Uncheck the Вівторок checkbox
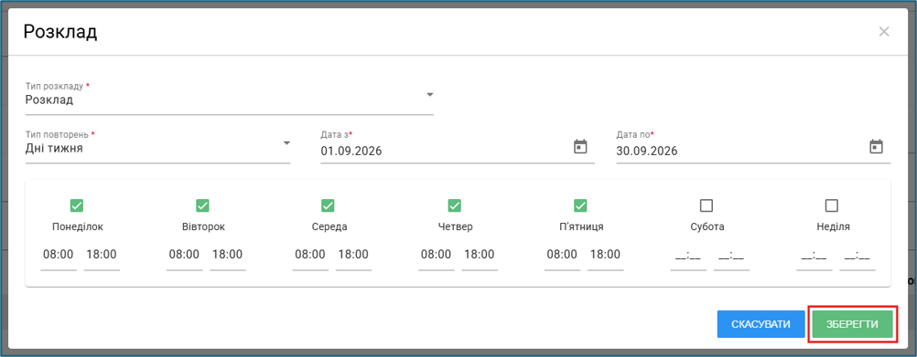 point(202,205)
